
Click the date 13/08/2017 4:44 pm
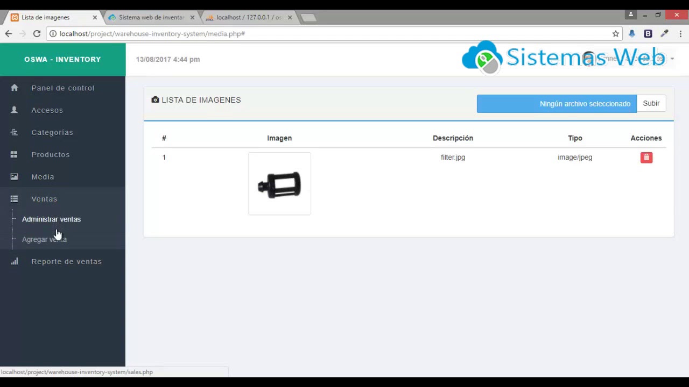[168, 59]
